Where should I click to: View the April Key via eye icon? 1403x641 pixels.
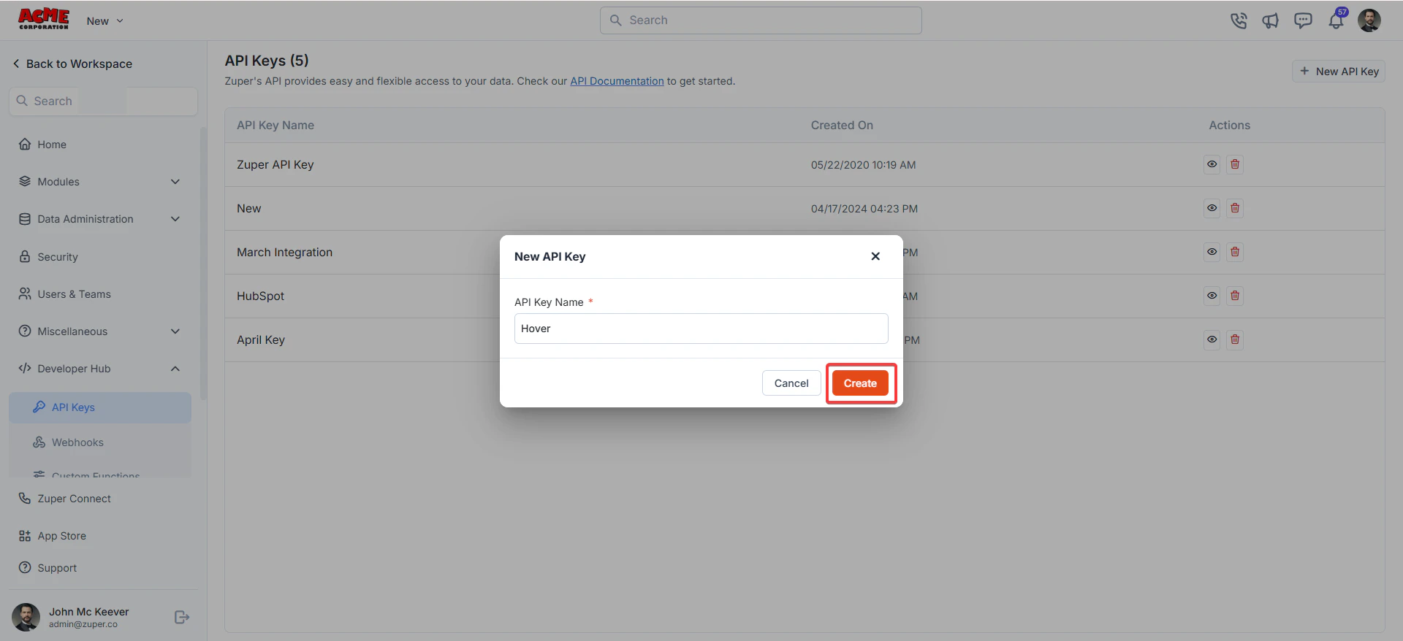pyautogui.click(x=1212, y=339)
